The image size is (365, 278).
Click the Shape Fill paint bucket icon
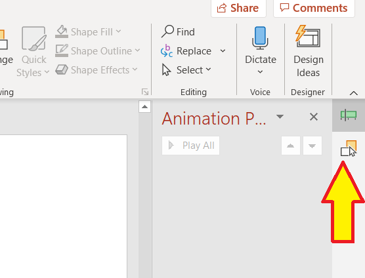click(x=62, y=31)
